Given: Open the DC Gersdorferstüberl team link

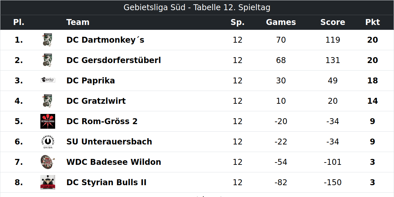Looking at the screenshot, I should [114, 60].
